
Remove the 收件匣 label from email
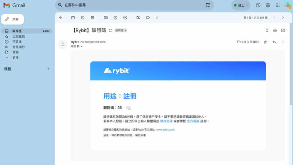[x=125, y=30]
